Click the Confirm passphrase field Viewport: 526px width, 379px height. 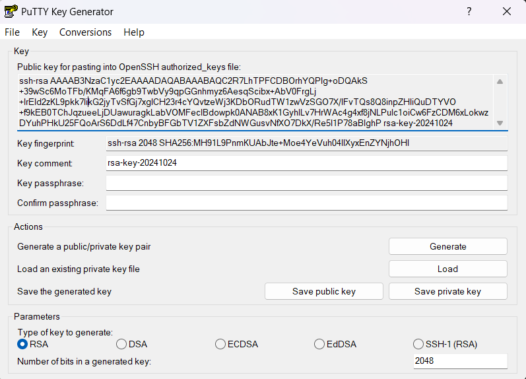coord(307,203)
